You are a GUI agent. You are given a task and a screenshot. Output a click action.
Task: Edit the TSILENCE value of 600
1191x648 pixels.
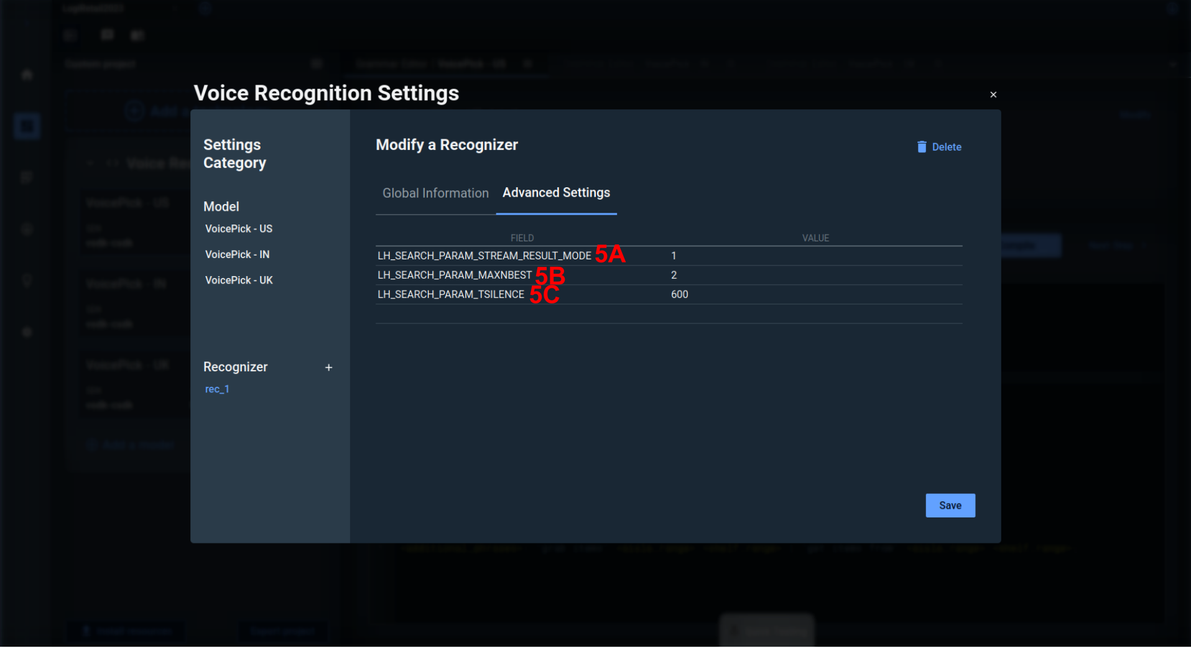tap(679, 295)
